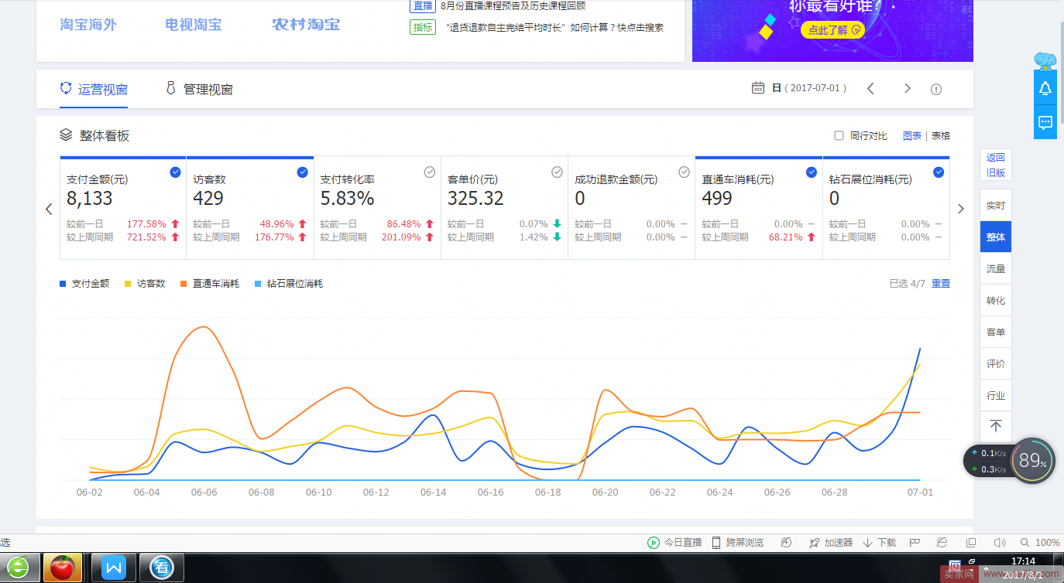Select 实时 in the side navigation
Image resolution: width=1064 pixels, height=583 pixels.
click(x=996, y=206)
